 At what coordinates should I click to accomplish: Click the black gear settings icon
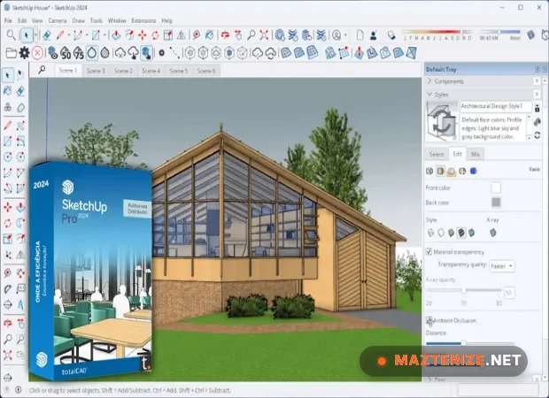click(24, 53)
